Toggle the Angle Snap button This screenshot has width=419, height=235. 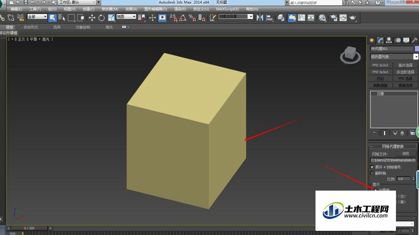(183, 18)
